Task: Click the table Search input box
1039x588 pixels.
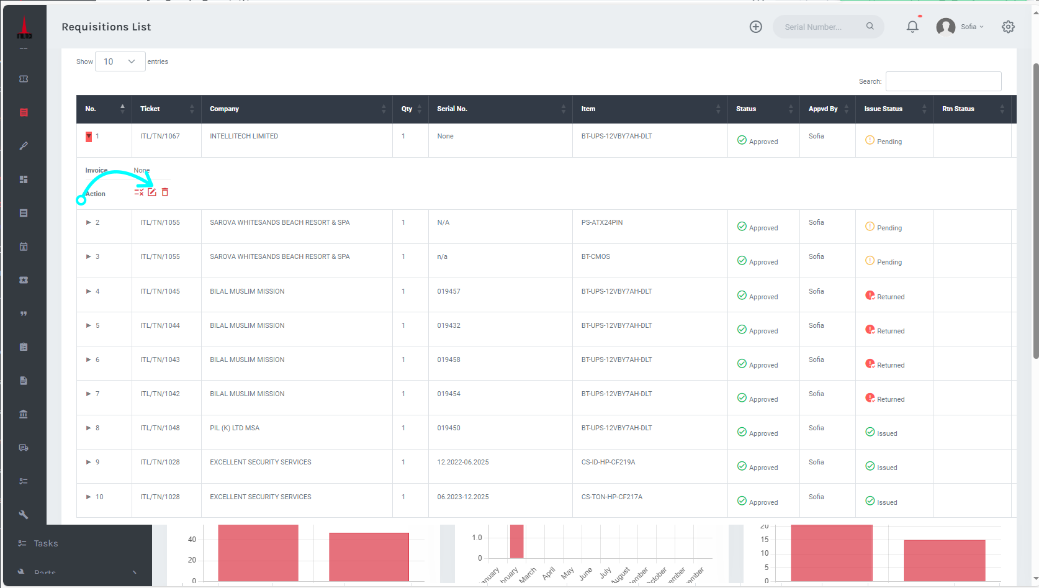Action: pos(943,81)
